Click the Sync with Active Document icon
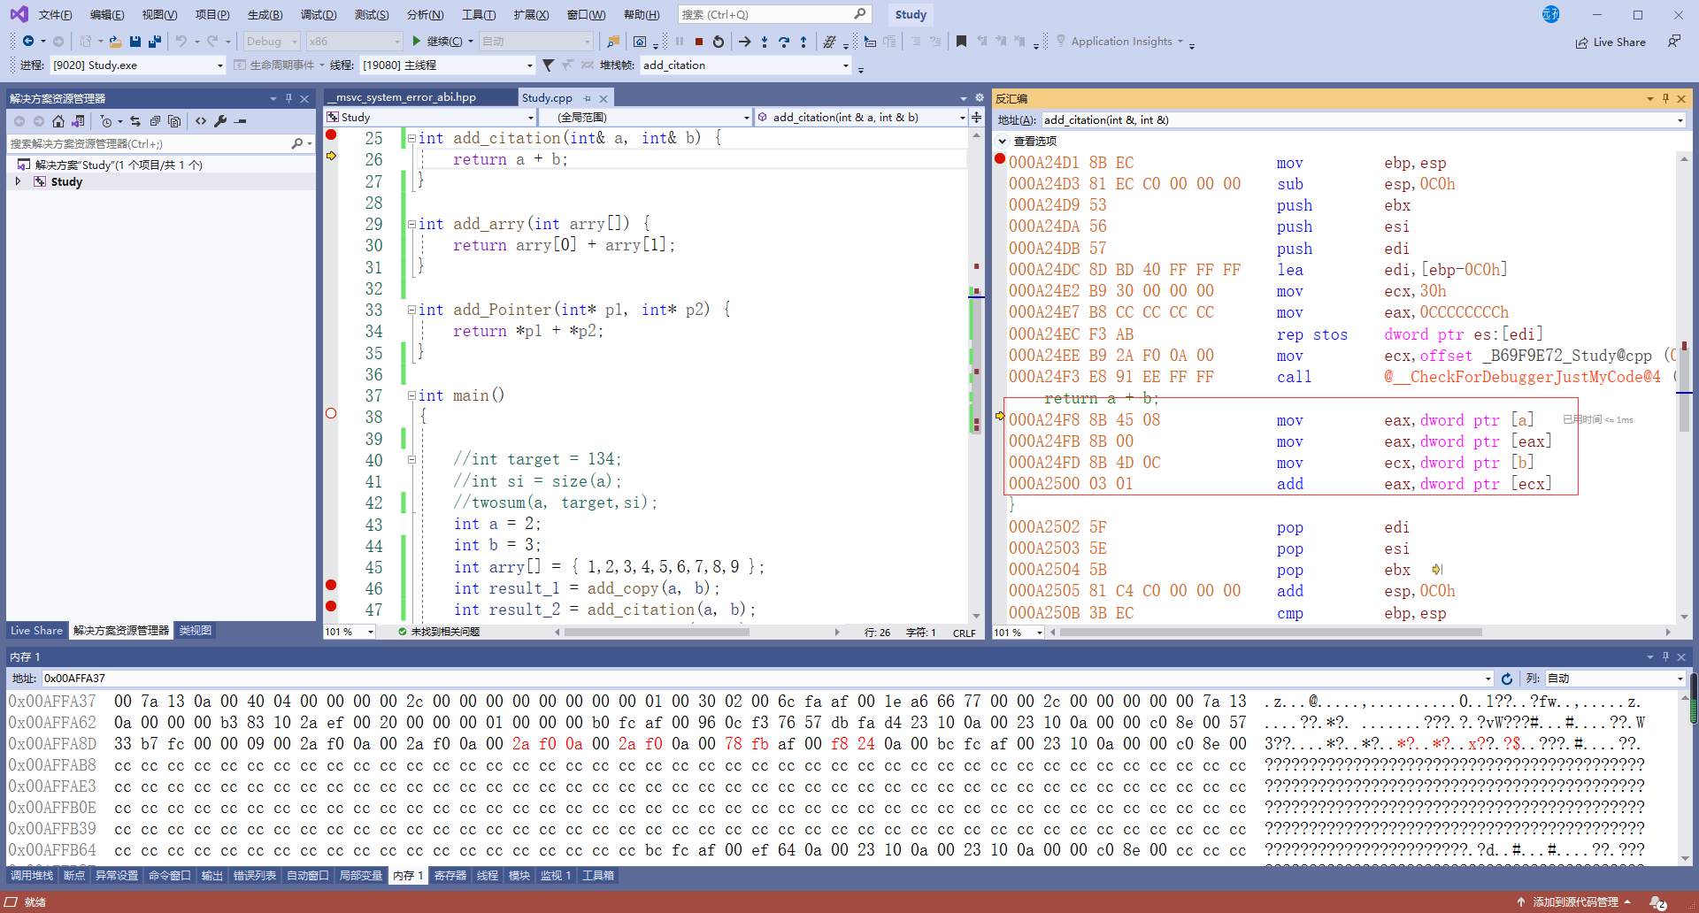Screen dimensions: 1699x913 [135, 121]
